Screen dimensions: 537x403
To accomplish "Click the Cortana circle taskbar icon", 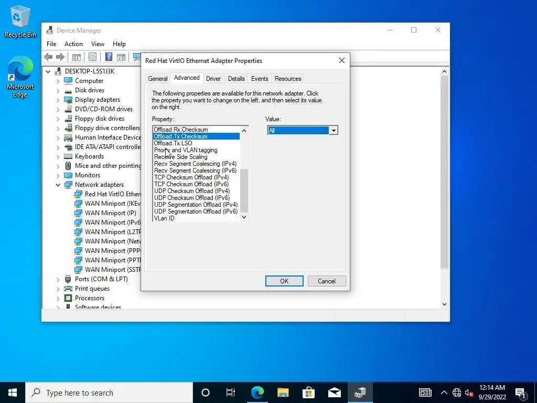I will pos(206,393).
